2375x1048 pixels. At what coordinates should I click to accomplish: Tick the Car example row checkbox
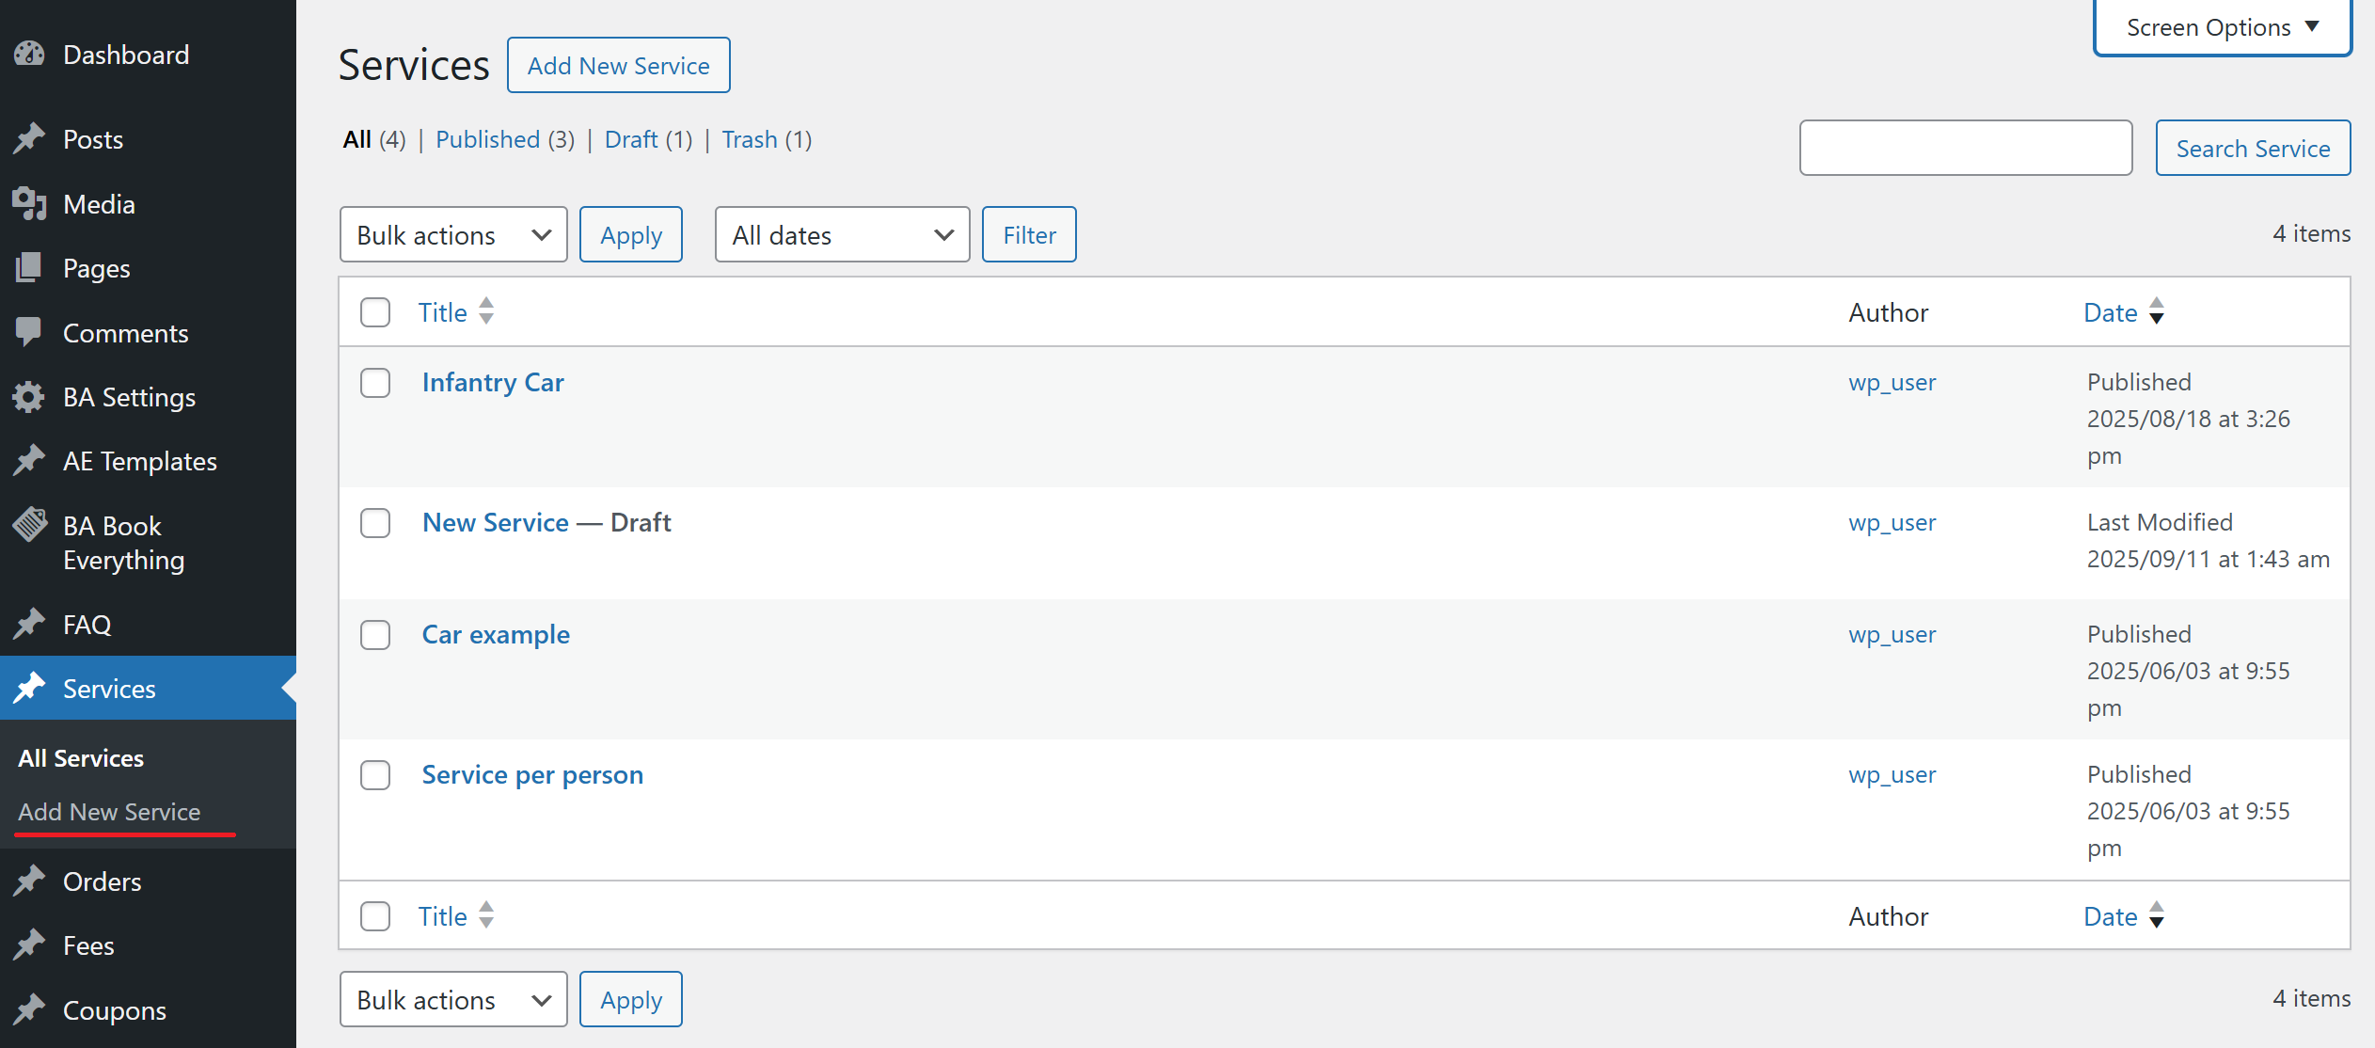point(375,635)
